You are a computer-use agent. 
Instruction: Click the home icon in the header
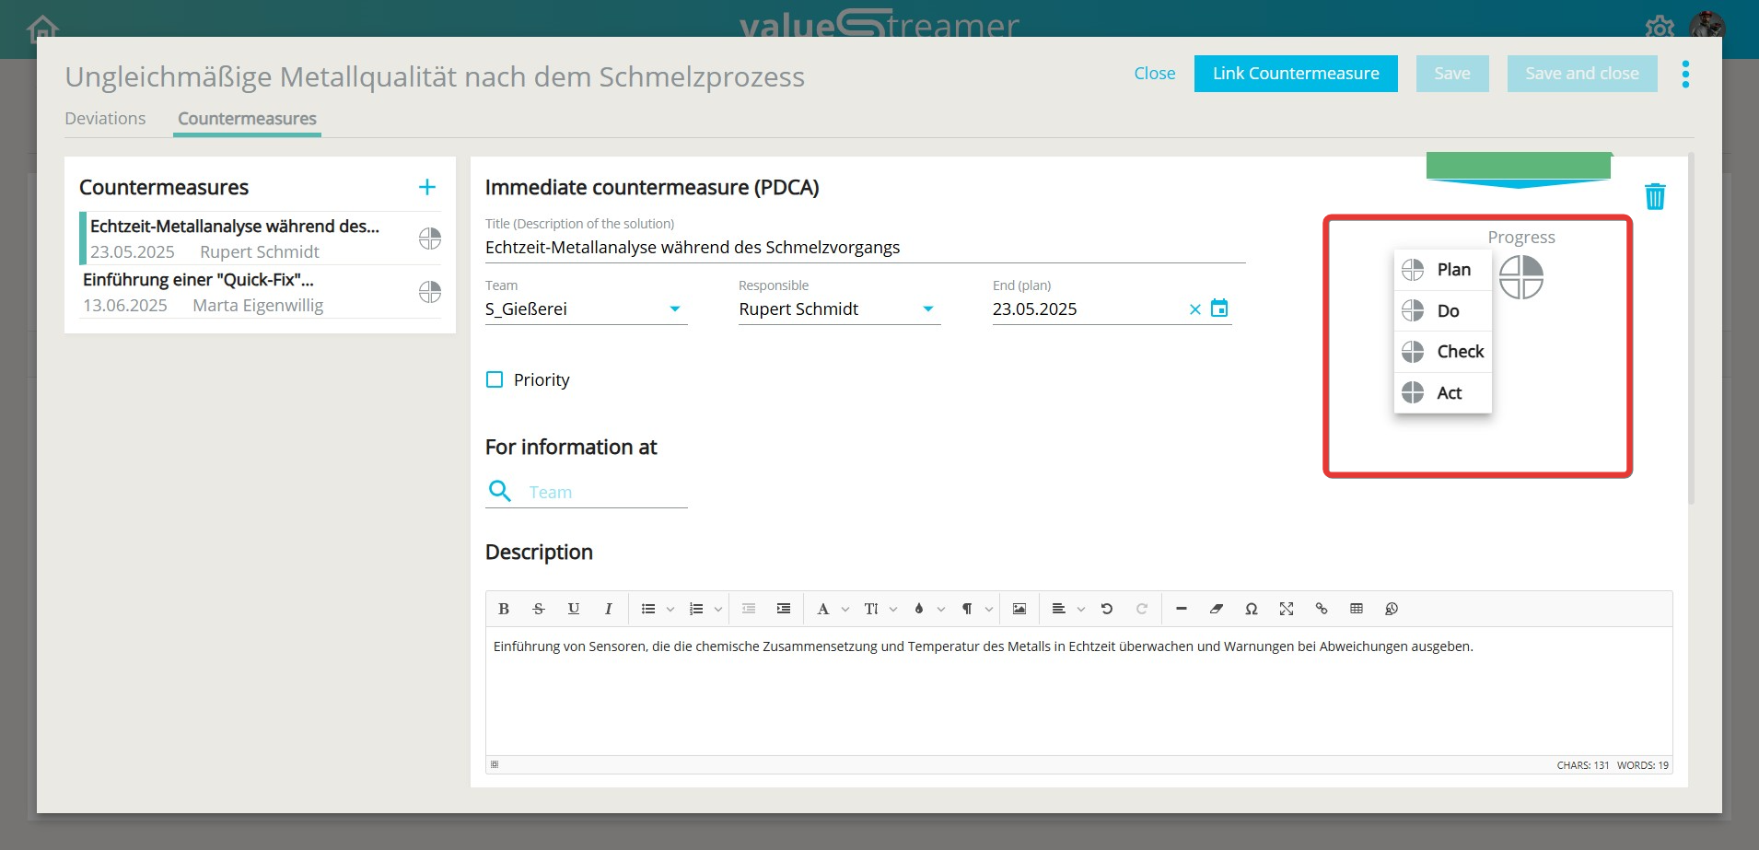pyautogui.click(x=42, y=29)
